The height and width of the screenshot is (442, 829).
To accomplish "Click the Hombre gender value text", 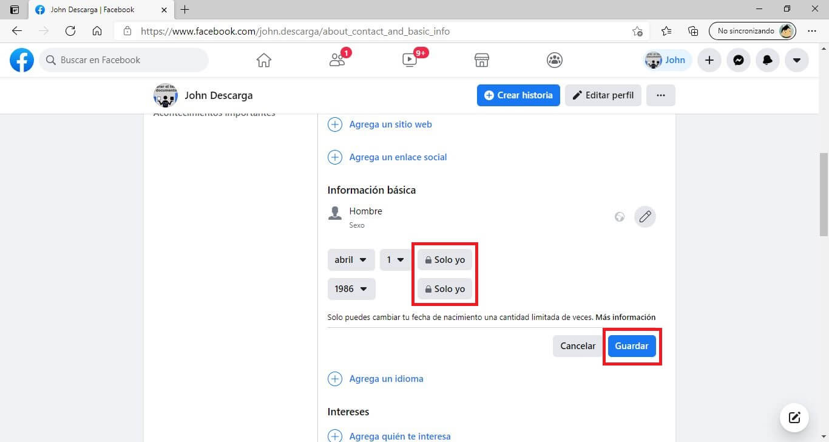I will click(x=366, y=211).
